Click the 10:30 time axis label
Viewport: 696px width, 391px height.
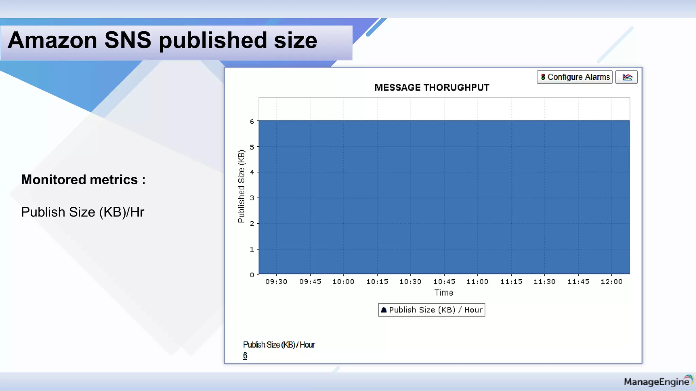tap(410, 282)
